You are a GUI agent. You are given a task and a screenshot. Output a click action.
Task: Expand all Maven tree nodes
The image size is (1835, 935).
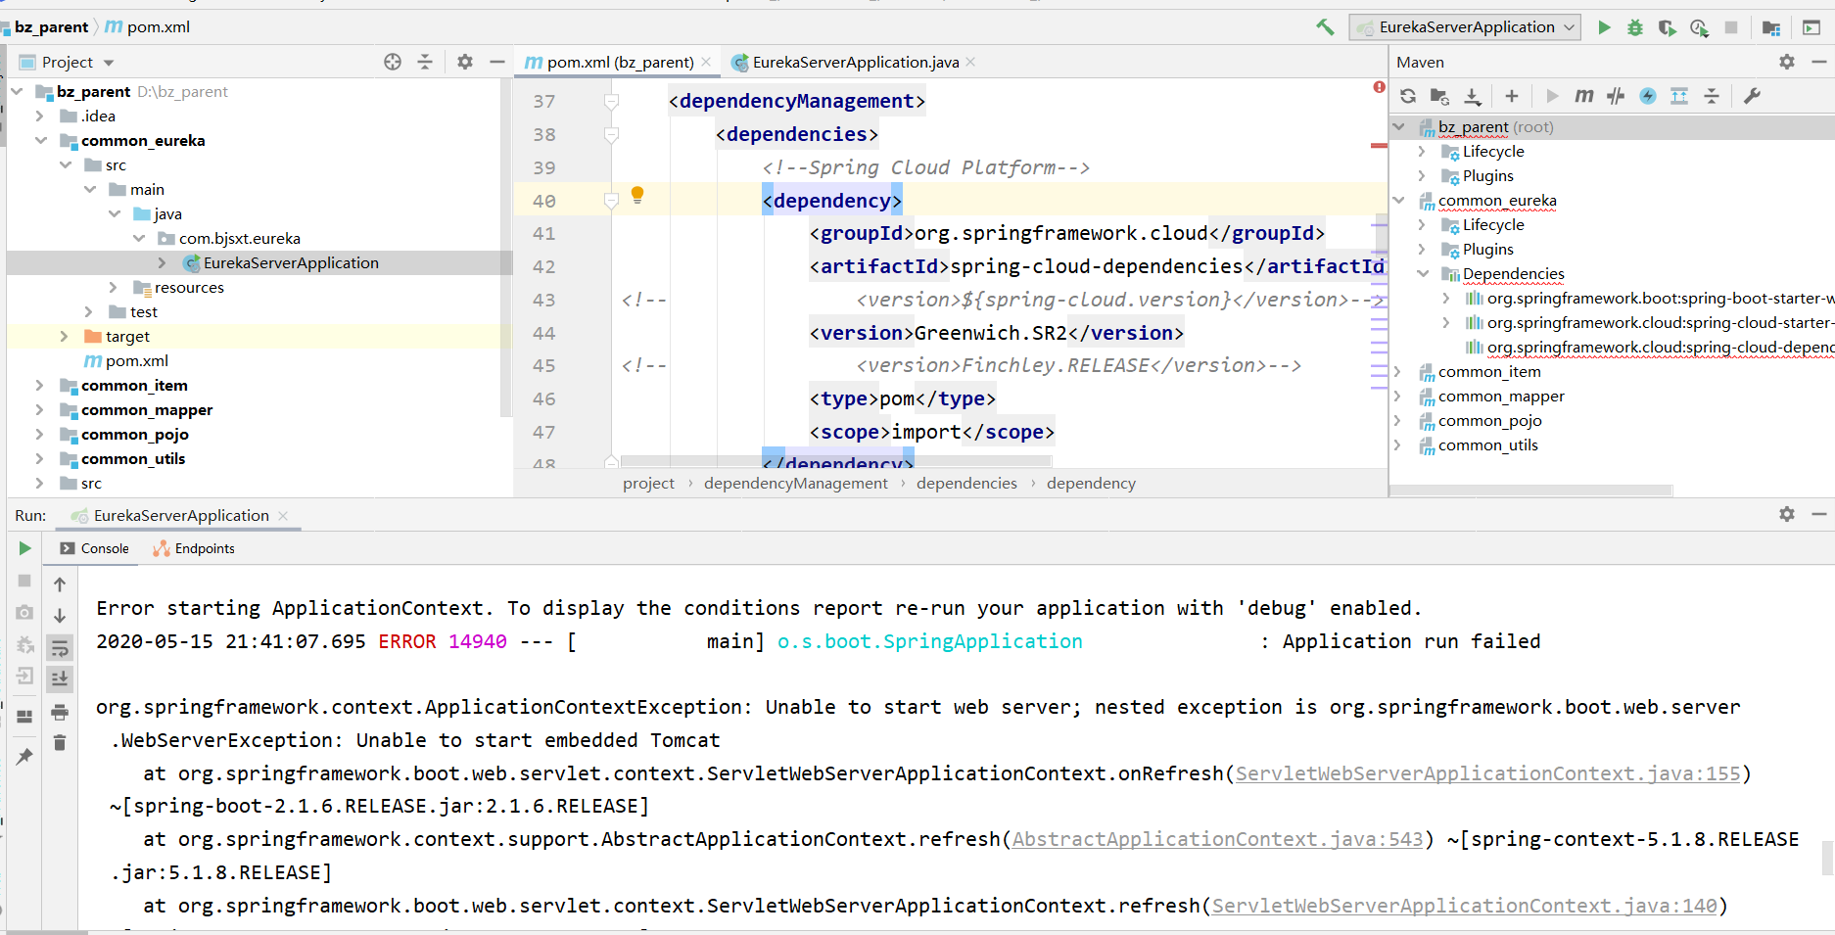click(1679, 96)
